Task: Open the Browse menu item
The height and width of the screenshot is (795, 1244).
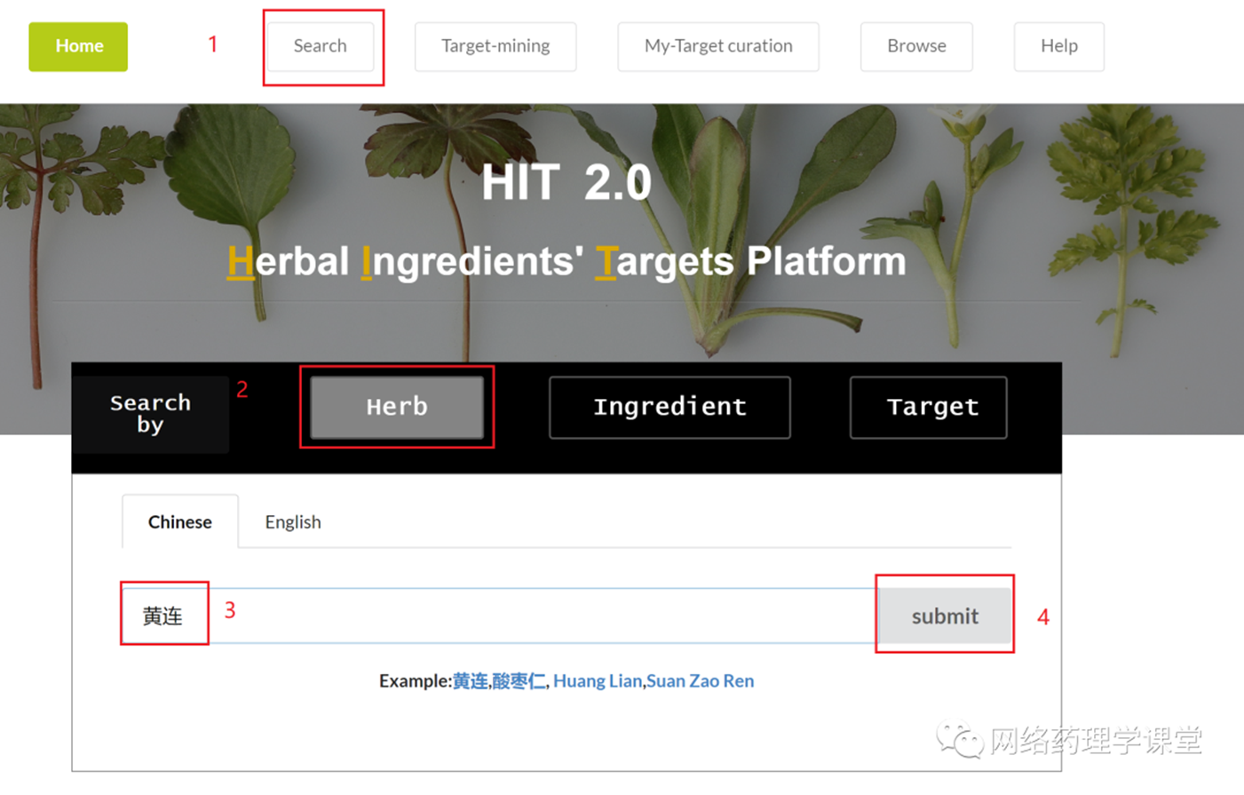Action: click(916, 46)
